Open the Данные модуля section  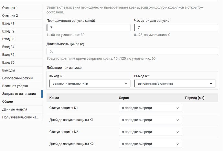[x=21, y=109]
